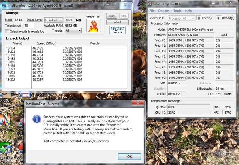The image size is (239, 165).
Task: Click the Linpack time entry 19.174
Action: click(x=11, y=48)
